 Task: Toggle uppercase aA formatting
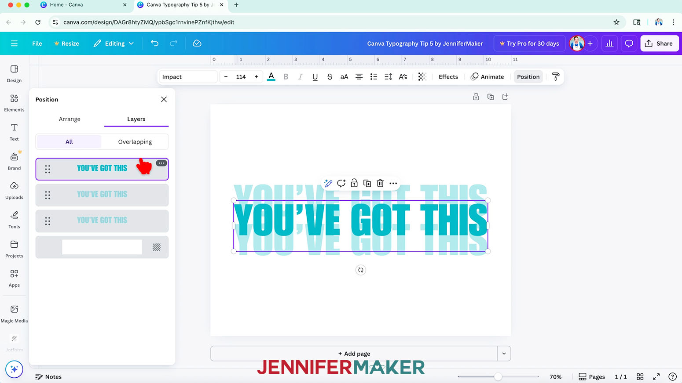[344, 77]
